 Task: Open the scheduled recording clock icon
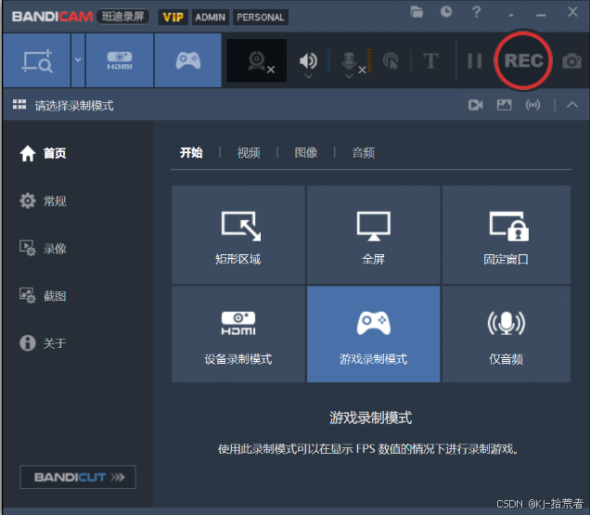point(446,12)
